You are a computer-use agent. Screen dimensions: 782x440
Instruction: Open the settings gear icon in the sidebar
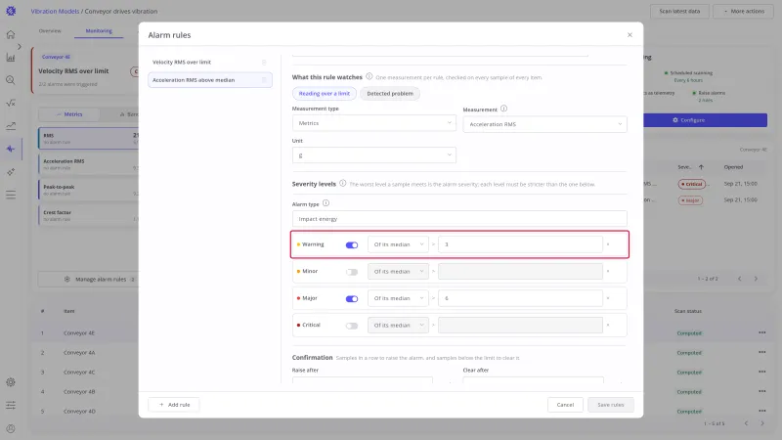(11, 382)
